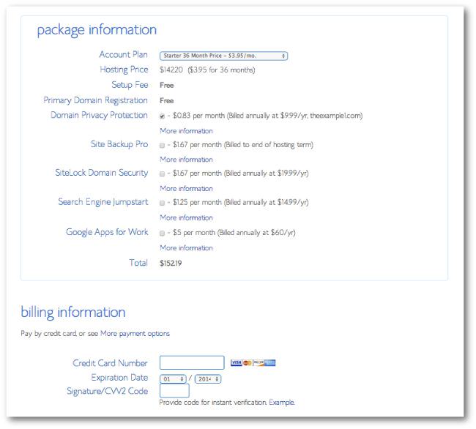This screenshot has width=476, height=429.
Task: Click the Primary Domain Registration 'Free' value
Action: coord(167,101)
